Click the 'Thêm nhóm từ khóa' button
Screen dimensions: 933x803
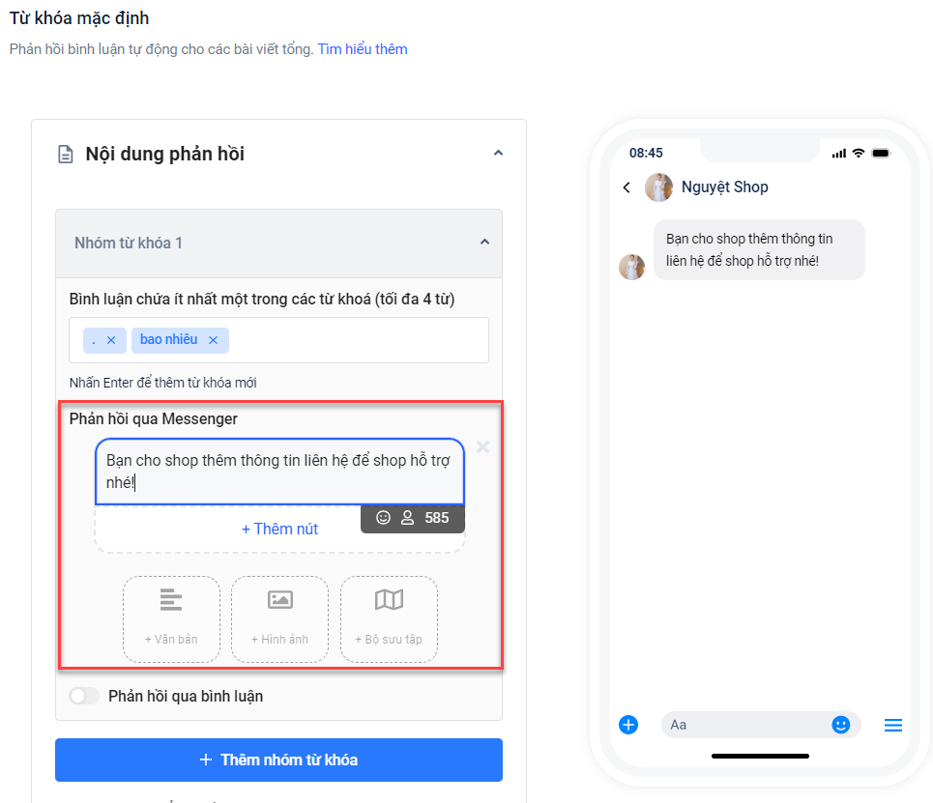pyautogui.click(x=278, y=760)
